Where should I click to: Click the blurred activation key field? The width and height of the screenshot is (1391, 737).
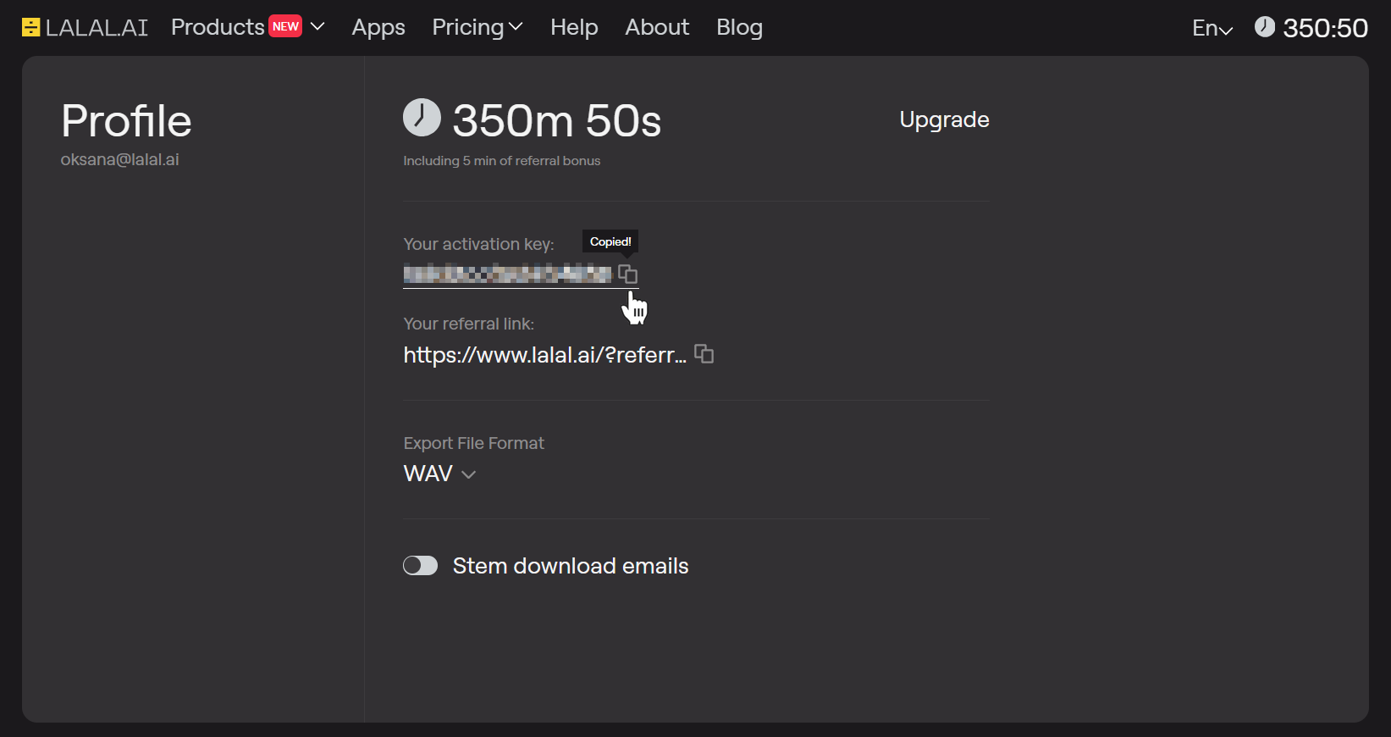(507, 274)
